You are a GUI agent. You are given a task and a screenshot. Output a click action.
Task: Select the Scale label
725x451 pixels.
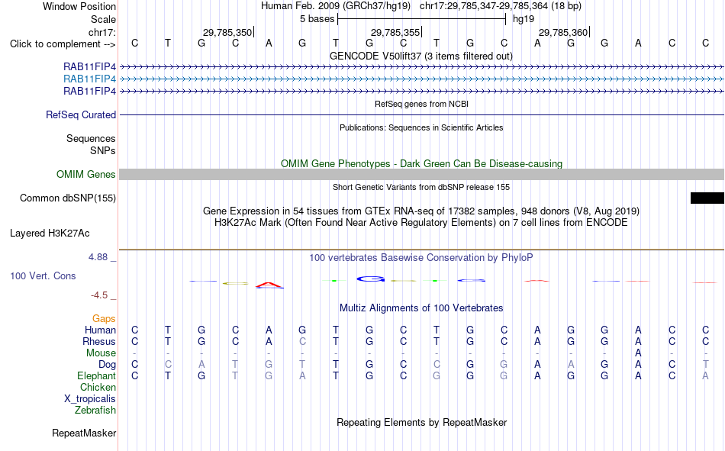103,19
